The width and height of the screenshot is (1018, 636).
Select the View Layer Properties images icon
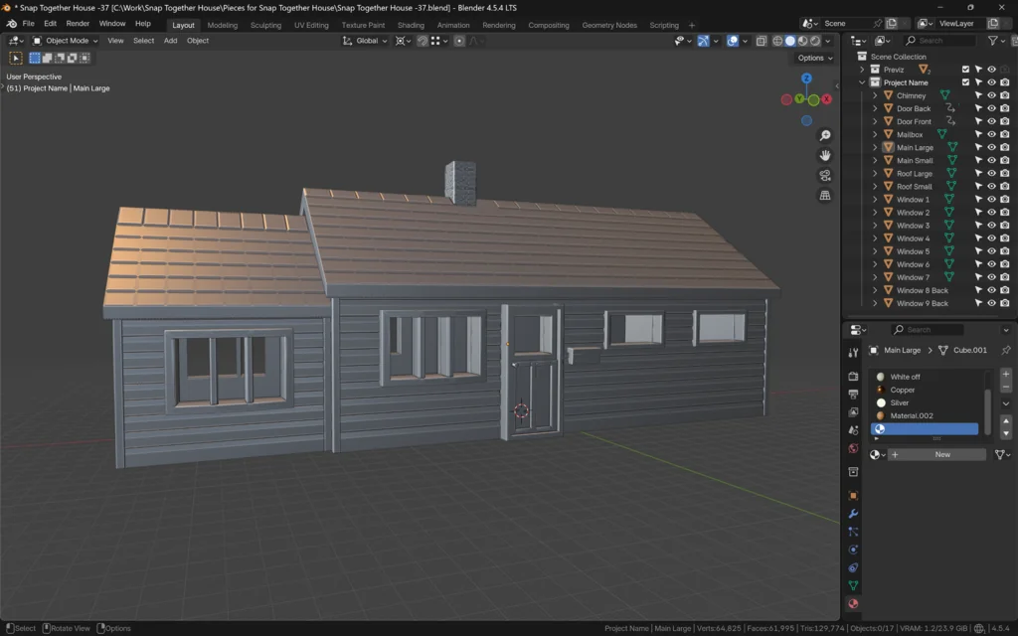[853, 410]
